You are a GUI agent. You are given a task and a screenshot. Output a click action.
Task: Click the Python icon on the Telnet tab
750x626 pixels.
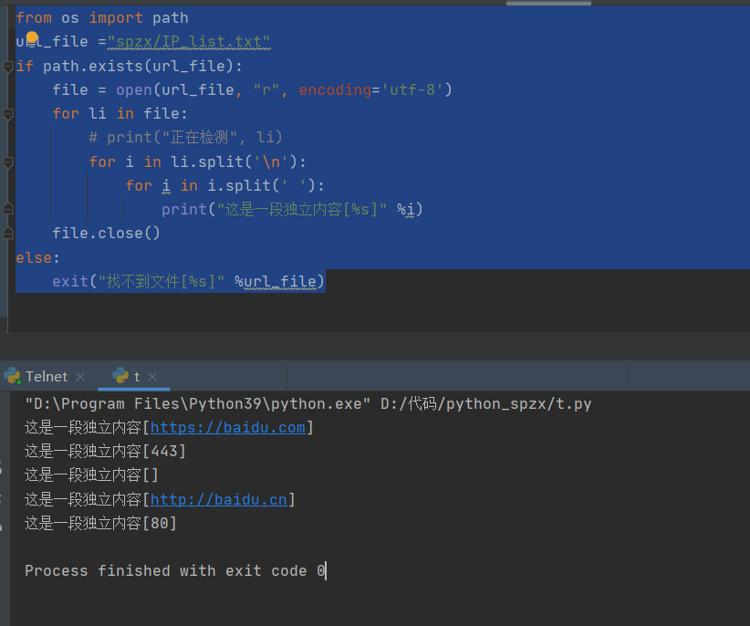(12, 375)
